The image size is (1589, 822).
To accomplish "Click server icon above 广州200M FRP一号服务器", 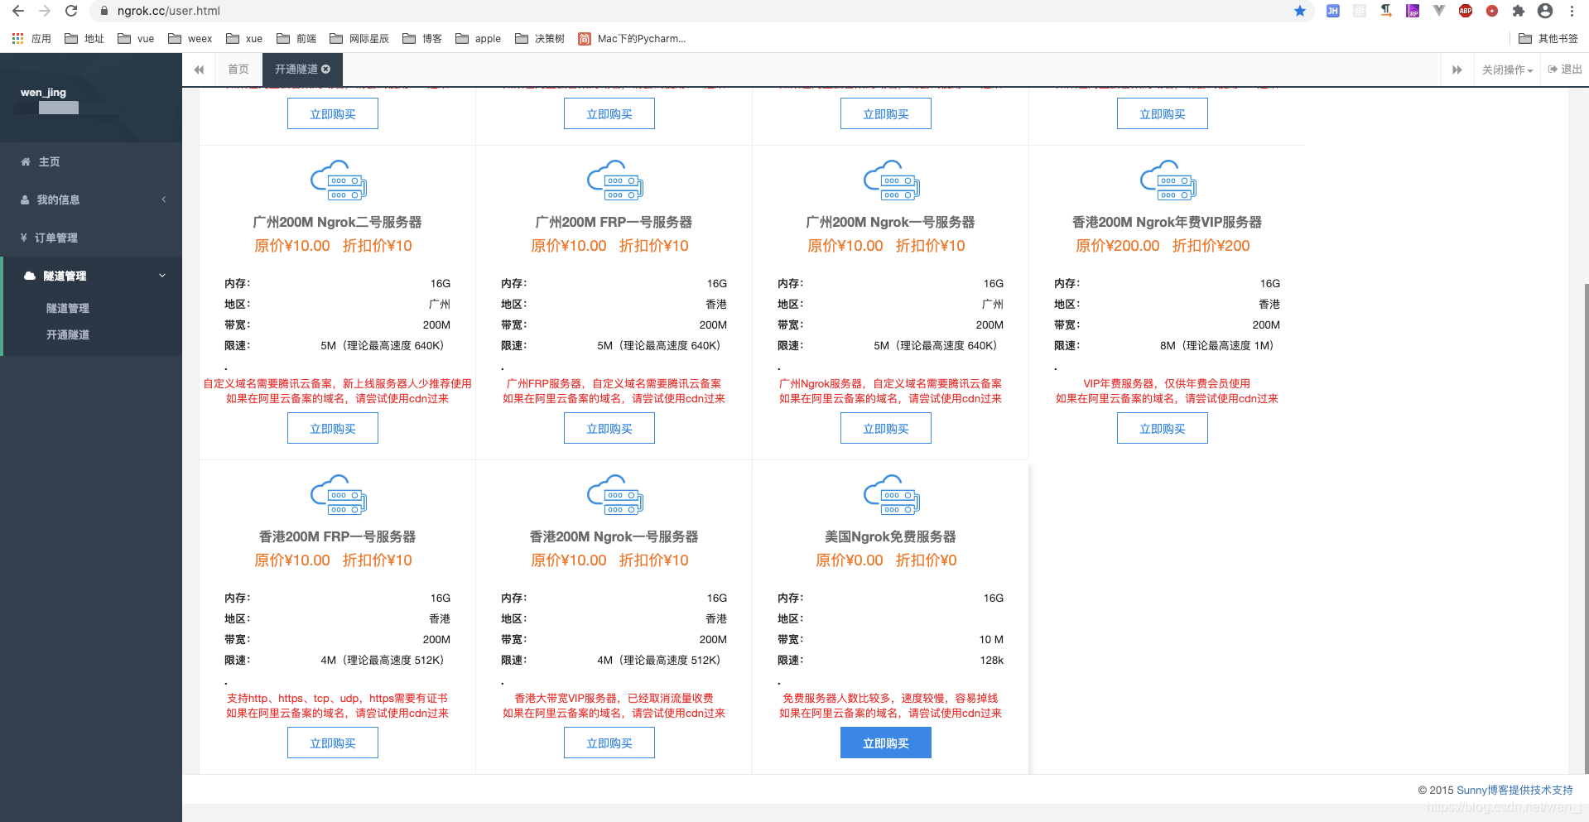I will (x=614, y=180).
